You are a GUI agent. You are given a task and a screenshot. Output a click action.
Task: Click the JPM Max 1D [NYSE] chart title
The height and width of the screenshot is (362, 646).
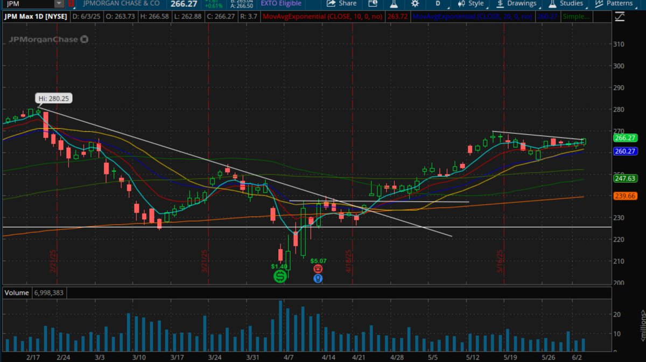[x=36, y=17]
